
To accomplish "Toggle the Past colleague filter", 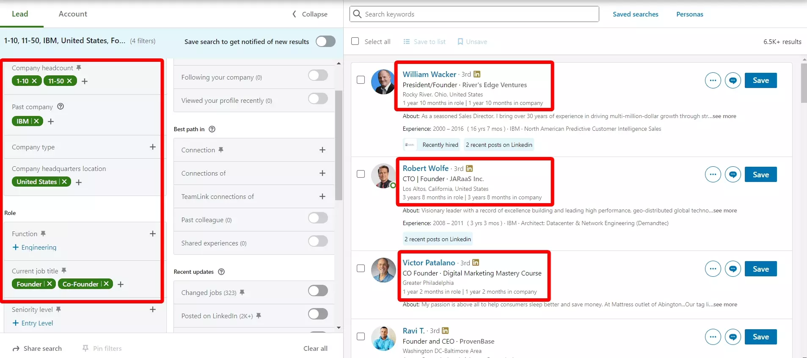I will (x=318, y=218).
